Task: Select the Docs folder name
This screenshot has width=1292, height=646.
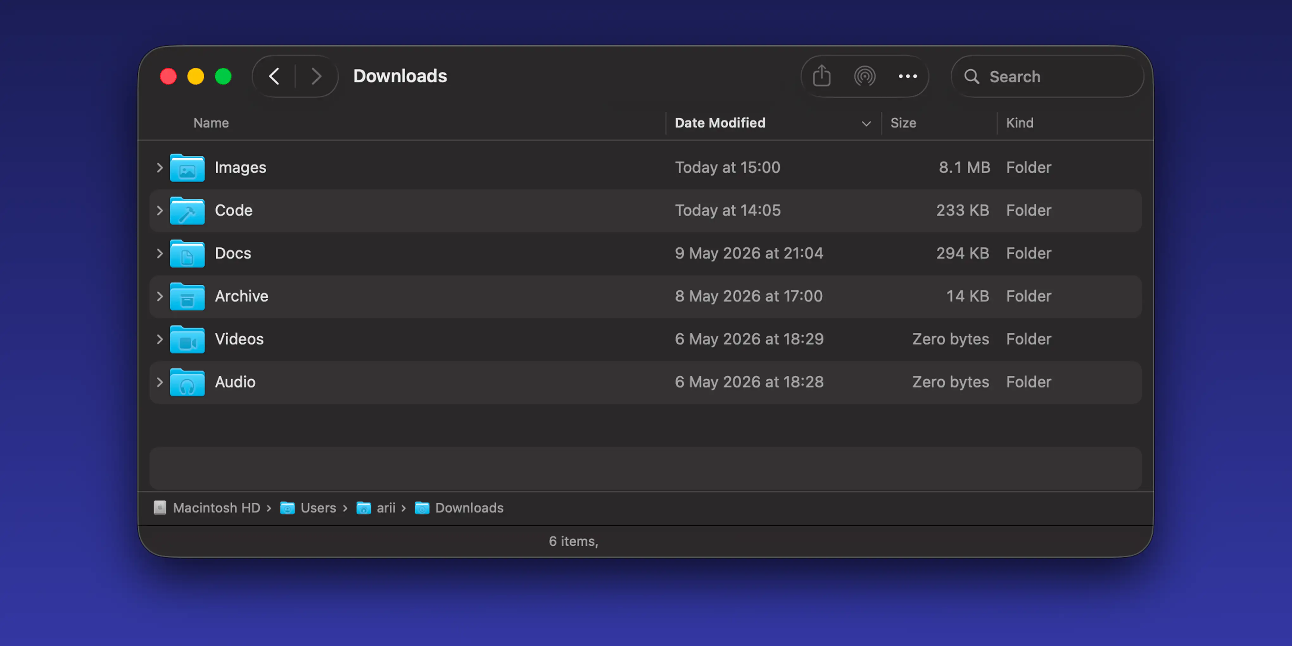Action: [233, 253]
